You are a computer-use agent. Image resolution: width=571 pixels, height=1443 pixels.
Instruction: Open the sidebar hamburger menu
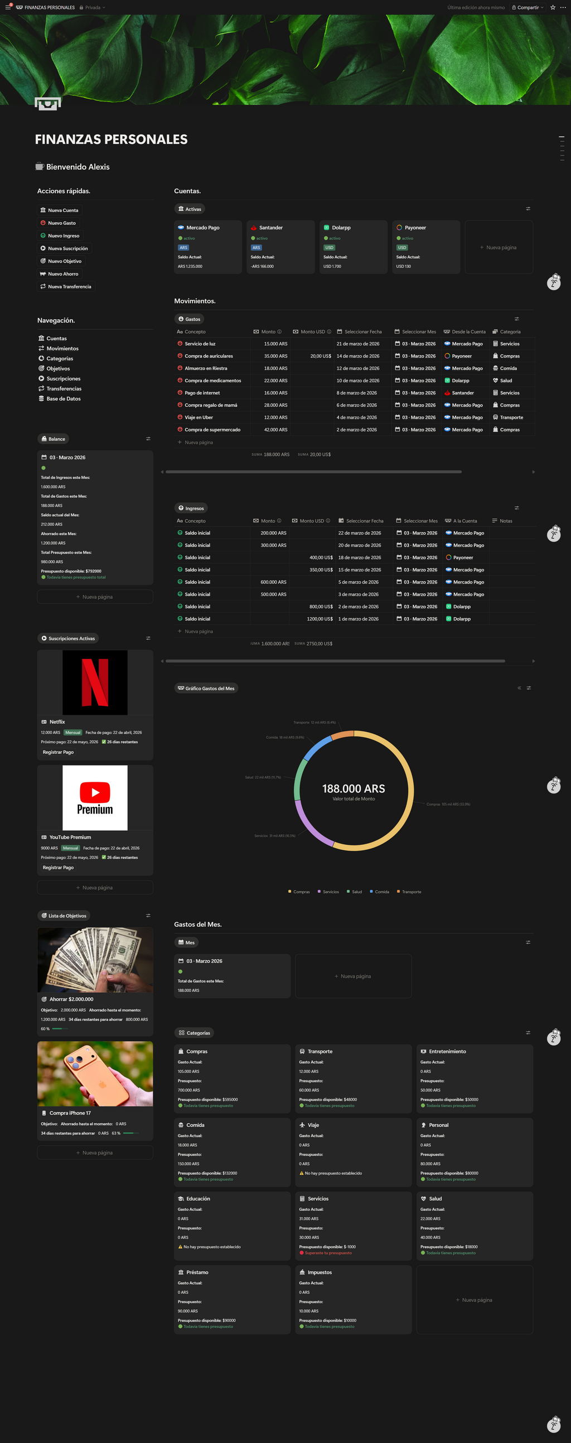click(x=8, y=7)
